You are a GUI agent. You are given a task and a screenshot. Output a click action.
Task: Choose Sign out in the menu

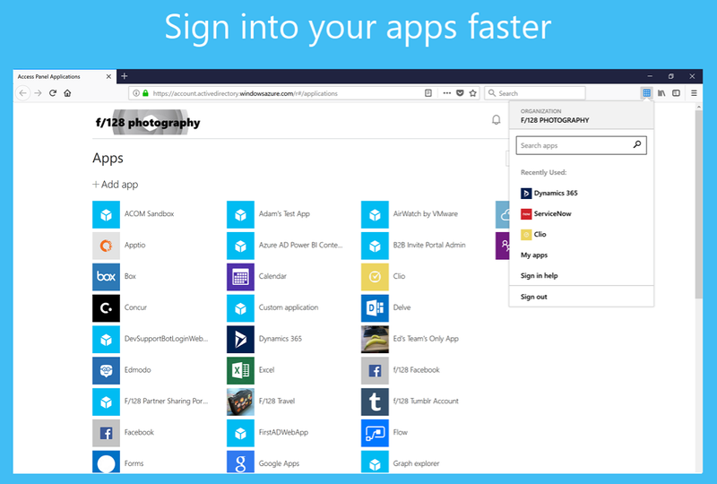point(533,297)
